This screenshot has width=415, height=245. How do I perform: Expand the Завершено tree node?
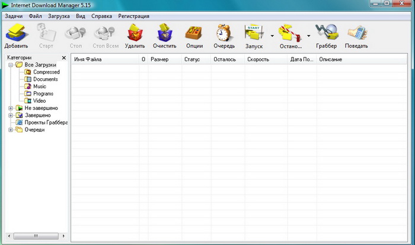coord(11,115)
